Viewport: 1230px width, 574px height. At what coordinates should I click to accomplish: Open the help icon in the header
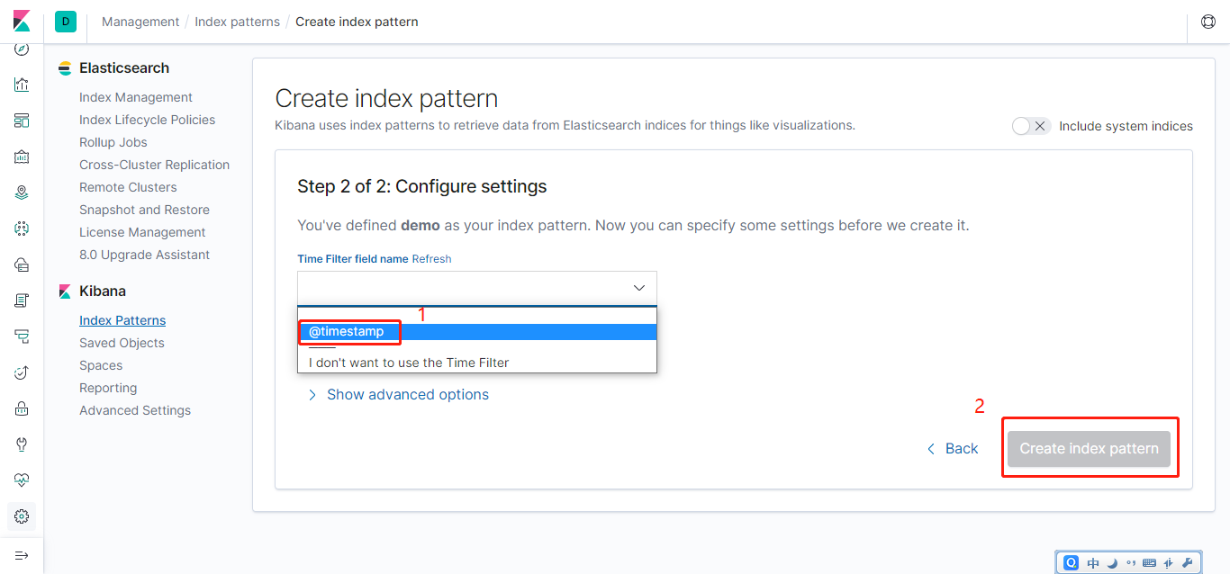tap(1208, 22)
